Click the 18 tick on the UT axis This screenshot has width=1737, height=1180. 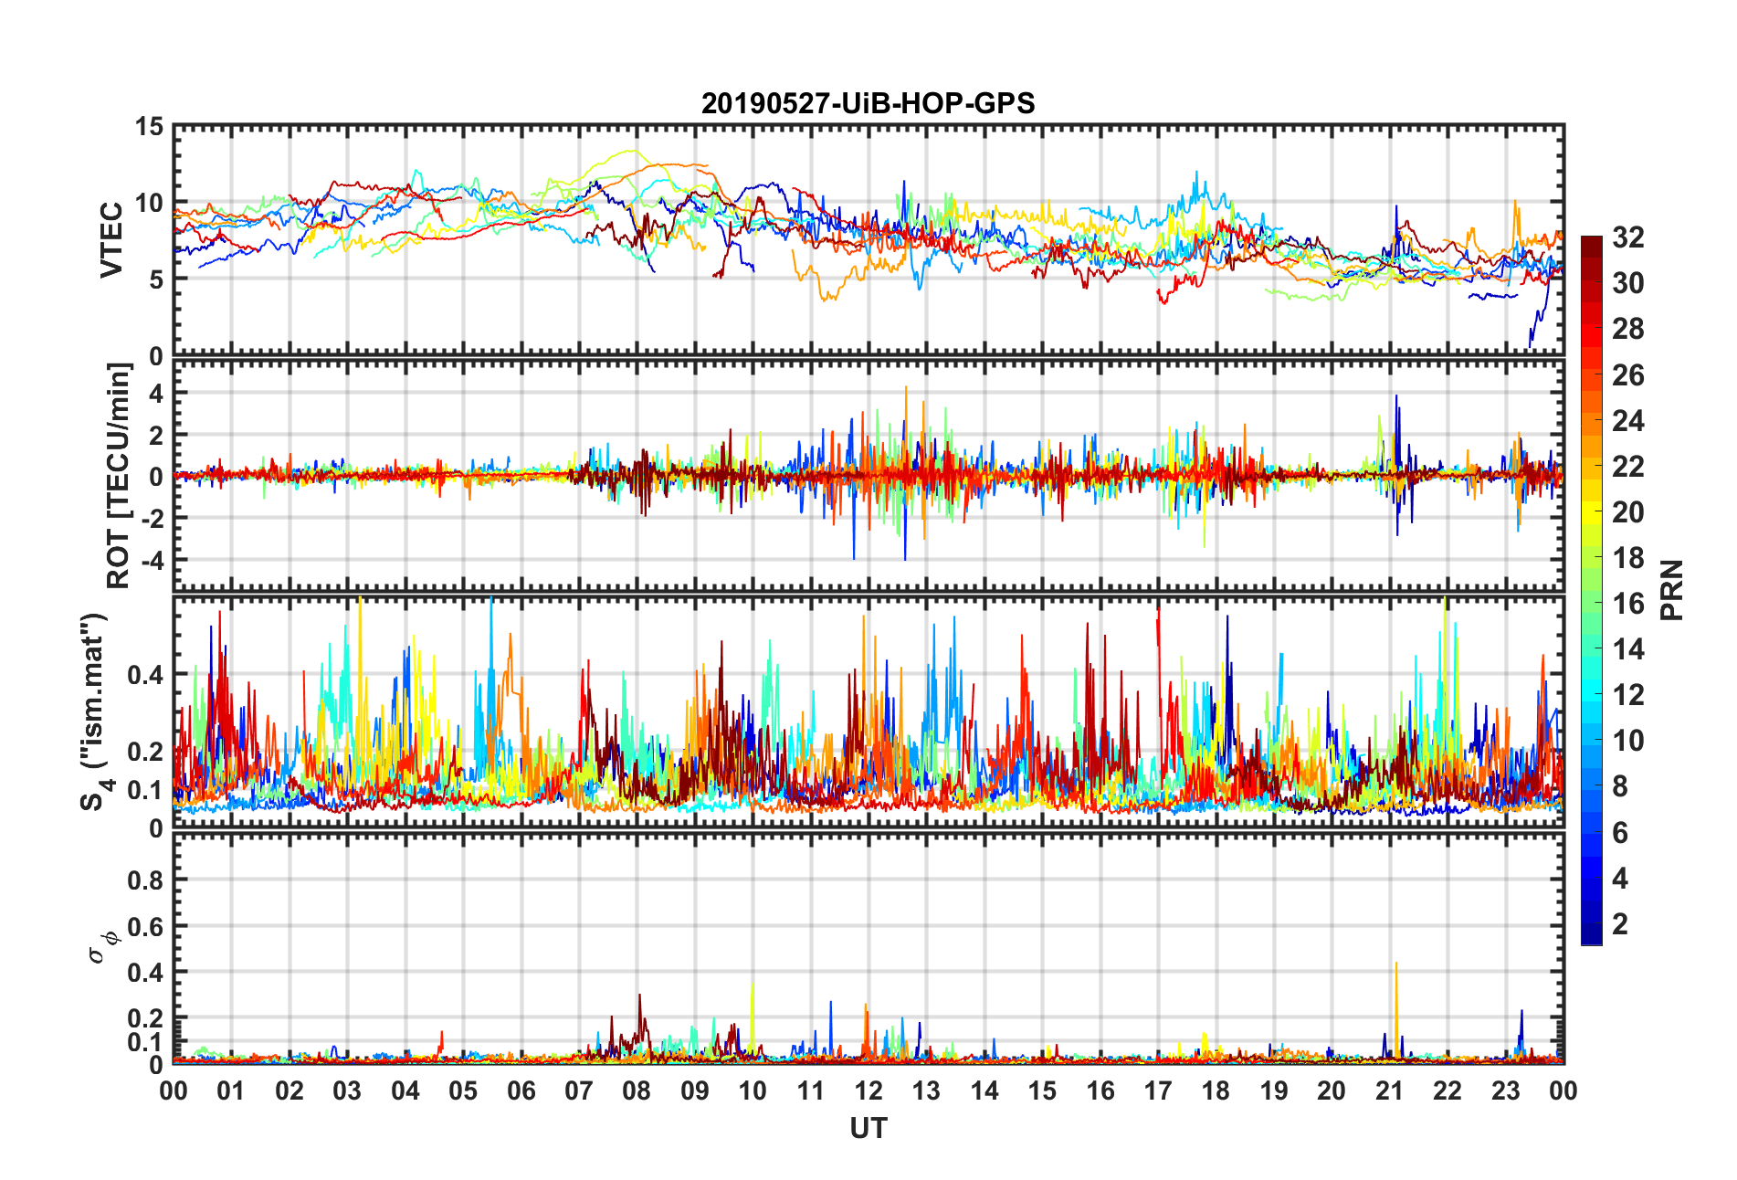(1216, 1090)
